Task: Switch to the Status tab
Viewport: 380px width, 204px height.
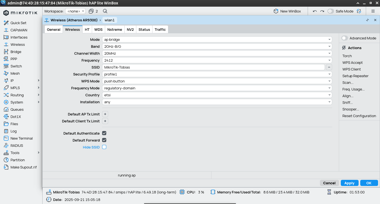Action: click(144, 30)
